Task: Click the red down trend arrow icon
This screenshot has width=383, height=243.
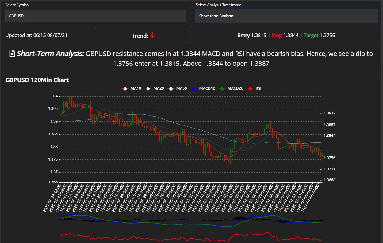Action: point(153,36)
